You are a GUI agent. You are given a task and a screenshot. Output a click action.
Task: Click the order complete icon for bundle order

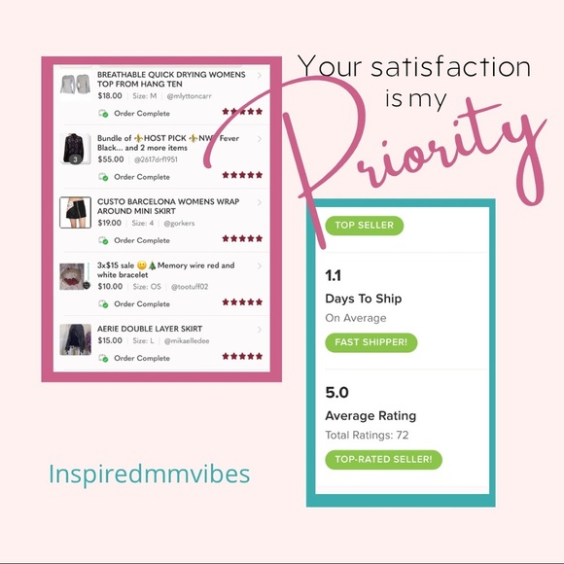pos(103,177)
